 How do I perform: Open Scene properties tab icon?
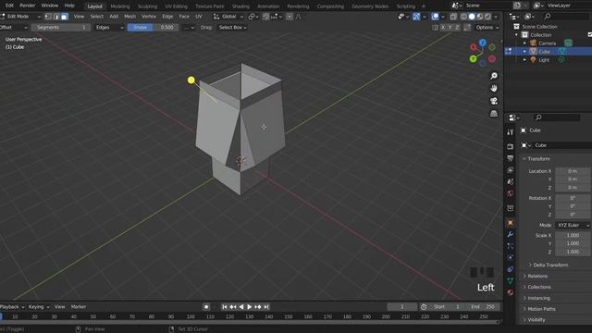pyautogui.click(x=510, y=181)
